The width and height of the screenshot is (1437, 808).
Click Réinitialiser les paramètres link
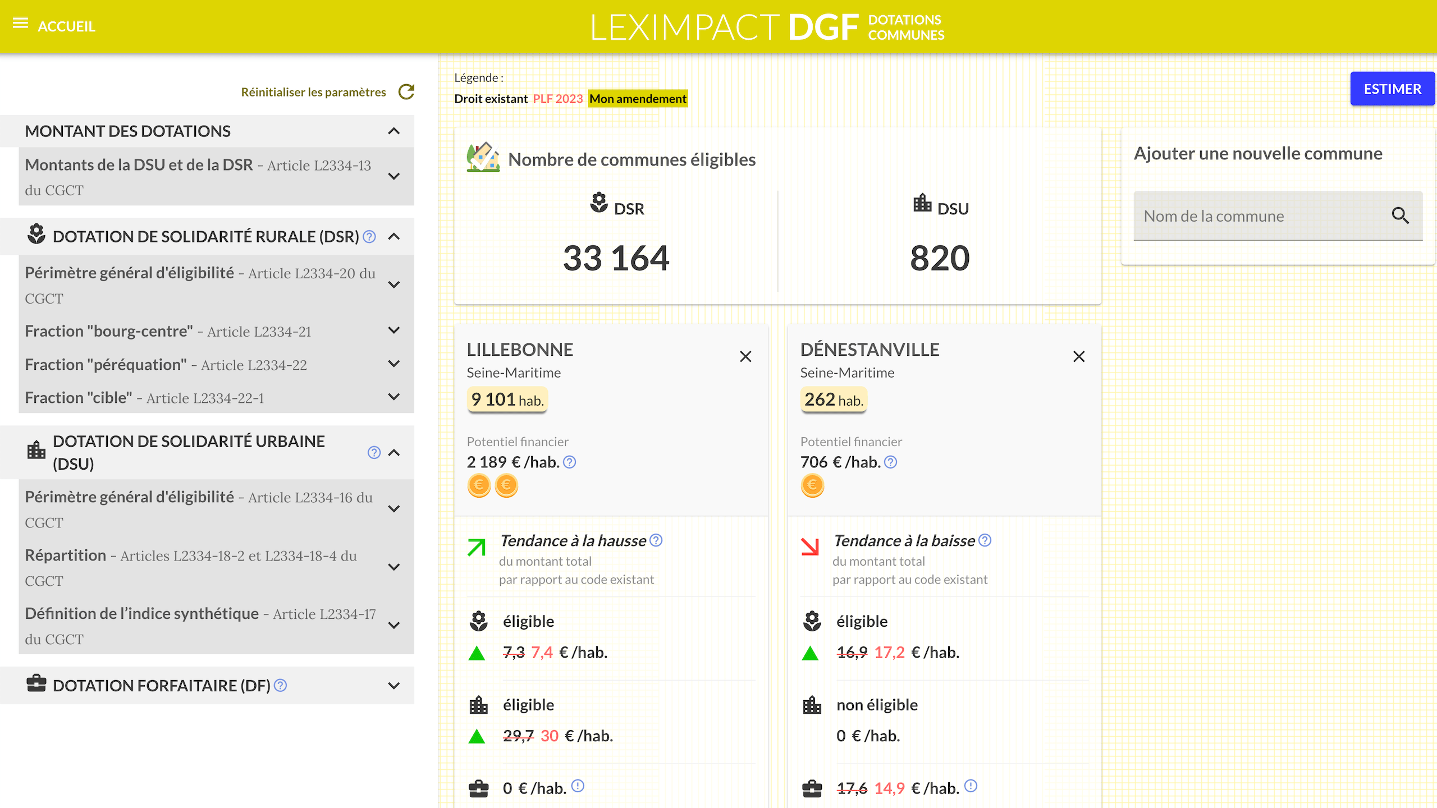coord(313,91)
